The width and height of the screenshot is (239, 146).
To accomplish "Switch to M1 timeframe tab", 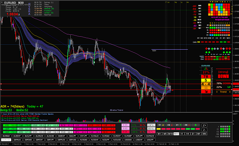I will pyautogui.click(x=159, y=134).
